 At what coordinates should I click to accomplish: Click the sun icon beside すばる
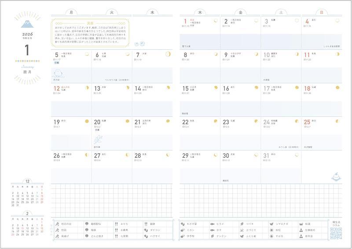tap(271, 236)
